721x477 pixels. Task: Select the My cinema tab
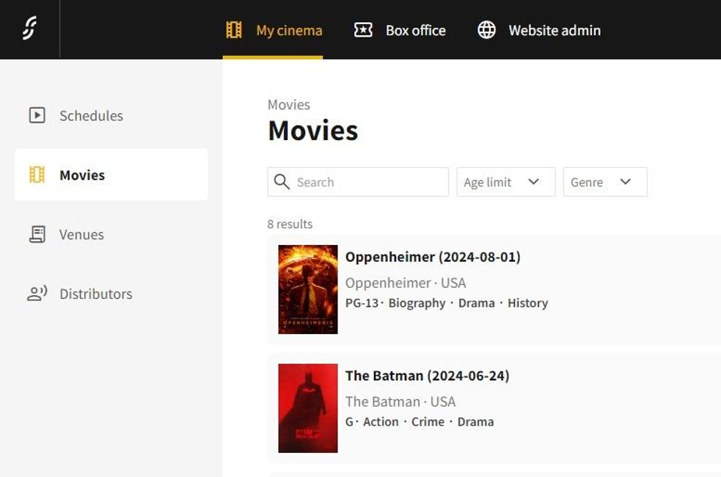(288, 30)
